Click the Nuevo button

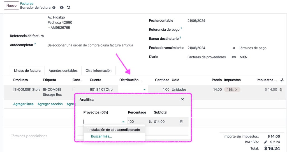coord(11,6)
